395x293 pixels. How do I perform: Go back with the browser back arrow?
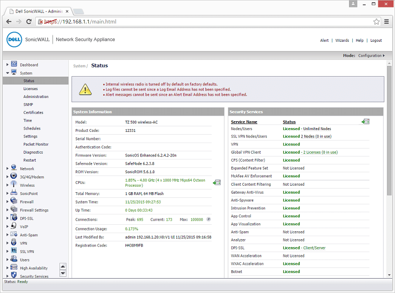(9, 22)
